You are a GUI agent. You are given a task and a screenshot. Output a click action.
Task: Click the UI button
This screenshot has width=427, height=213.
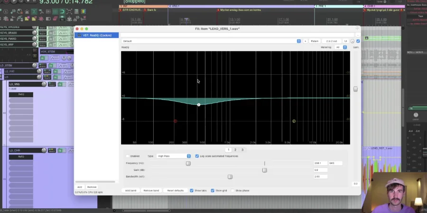click(345, 41)
